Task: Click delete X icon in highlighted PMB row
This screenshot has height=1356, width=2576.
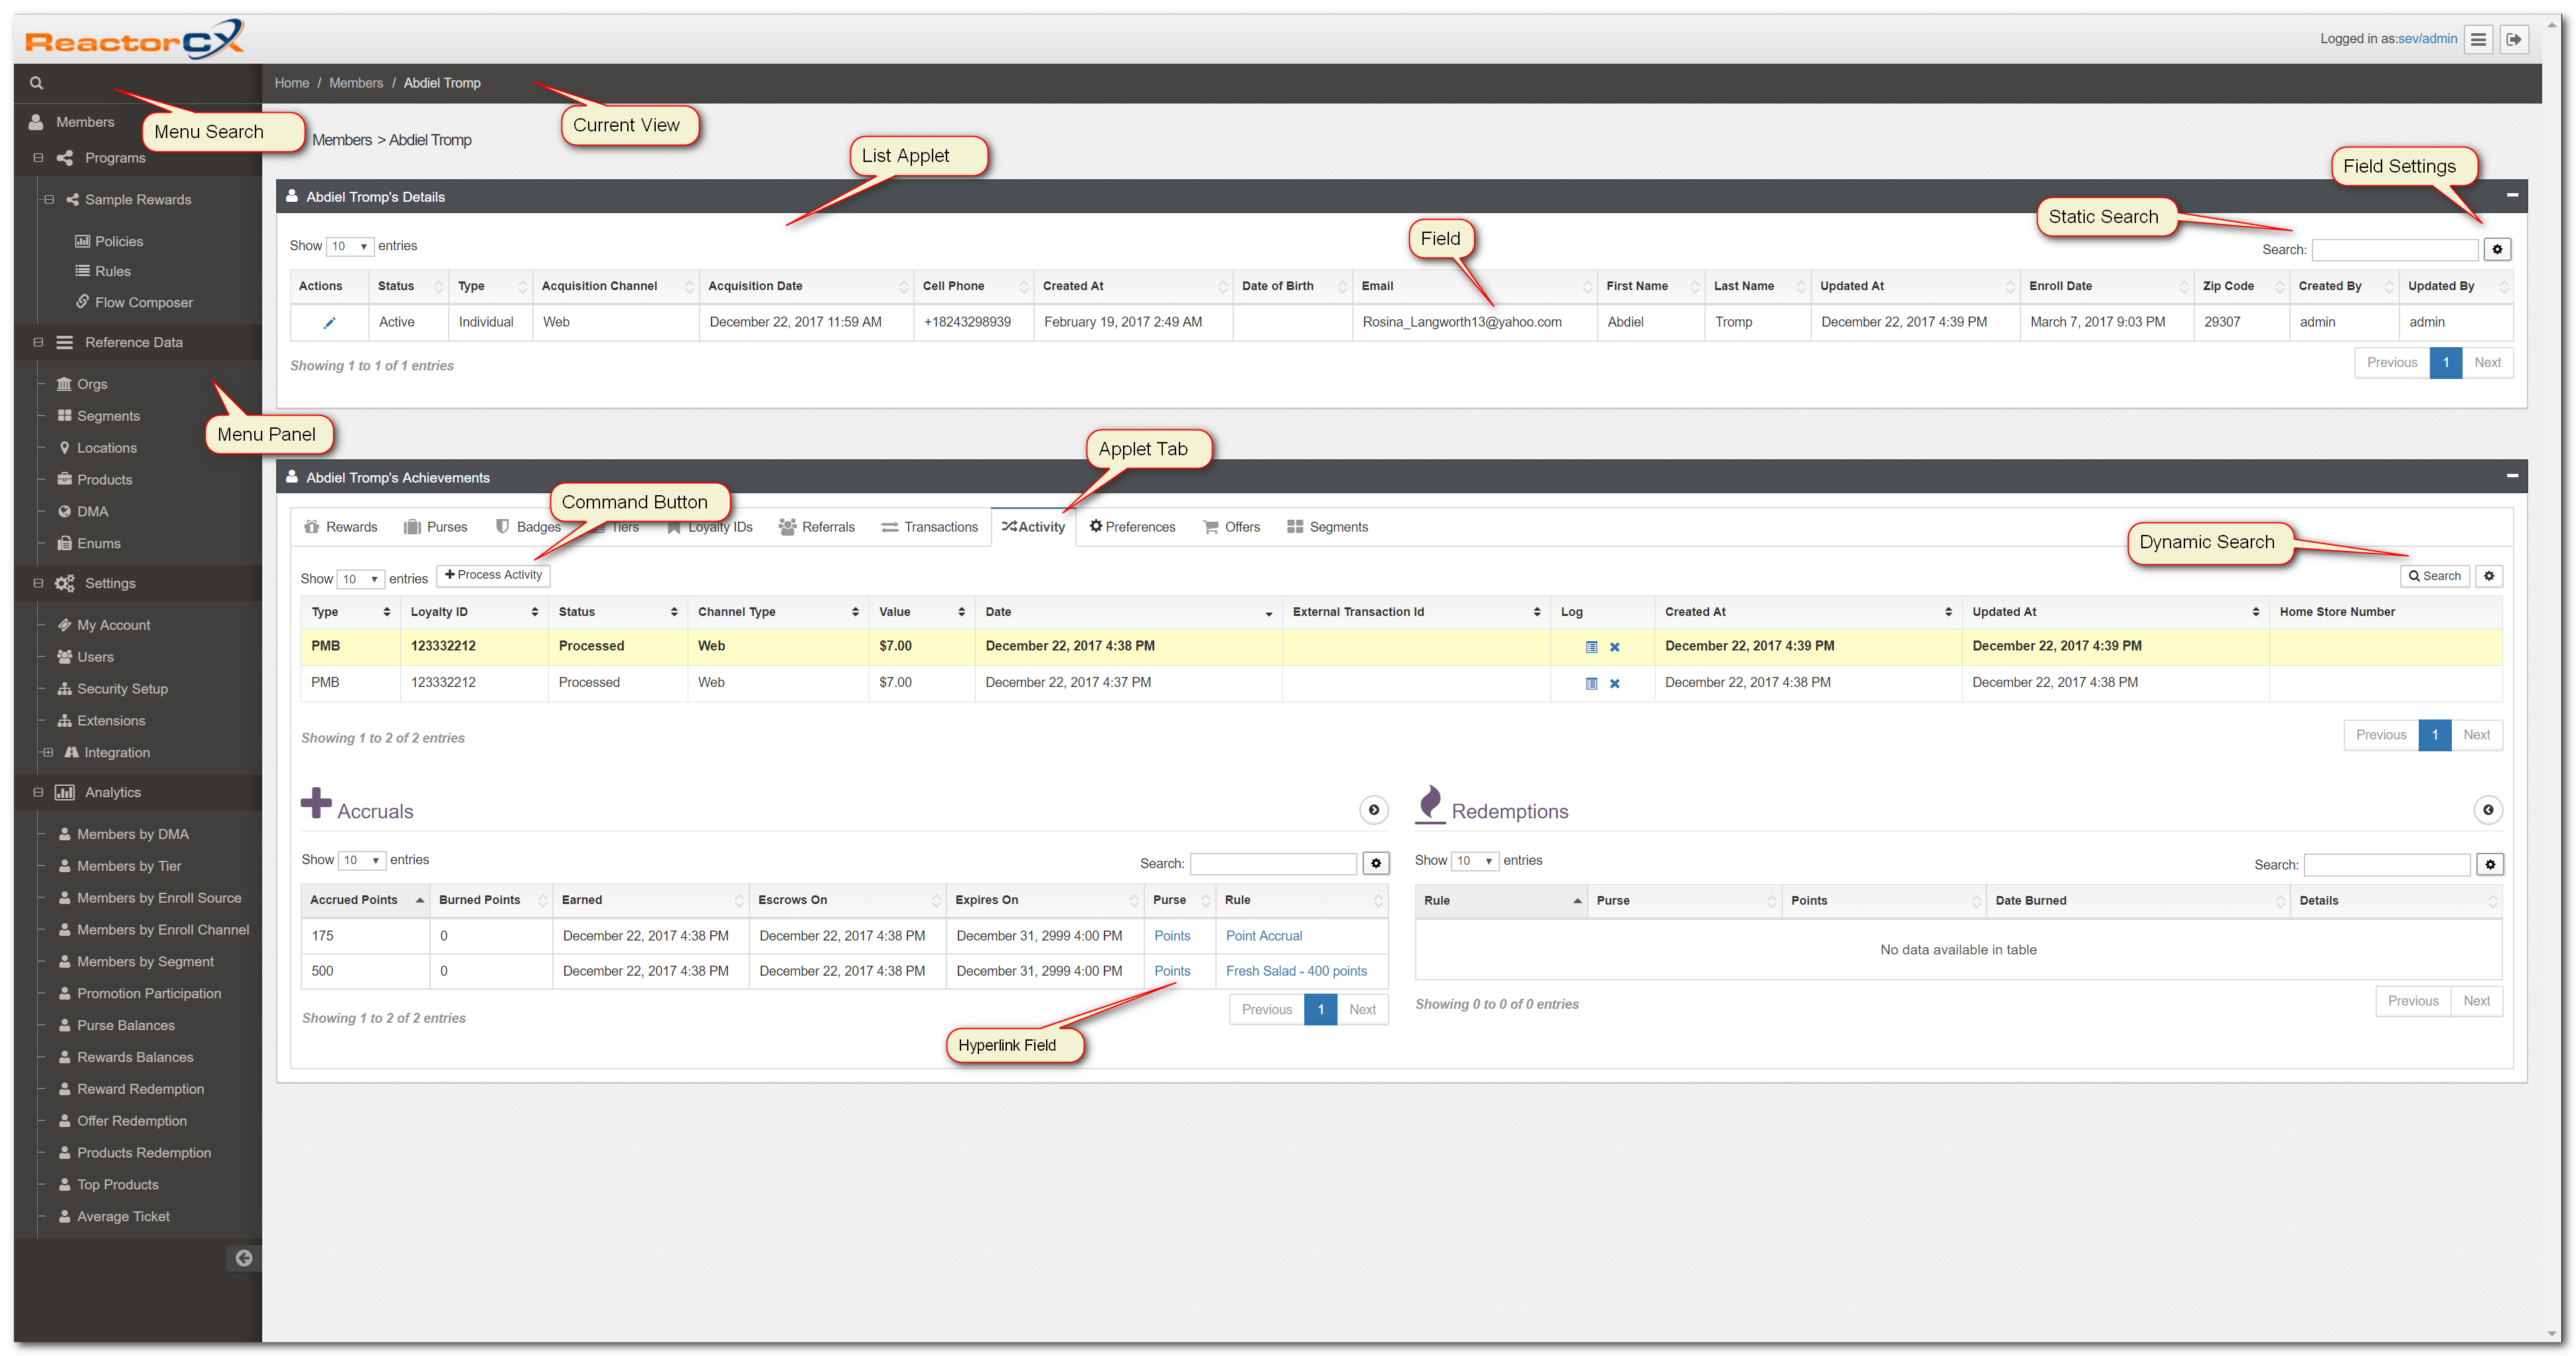Action: pos(1614,647)
